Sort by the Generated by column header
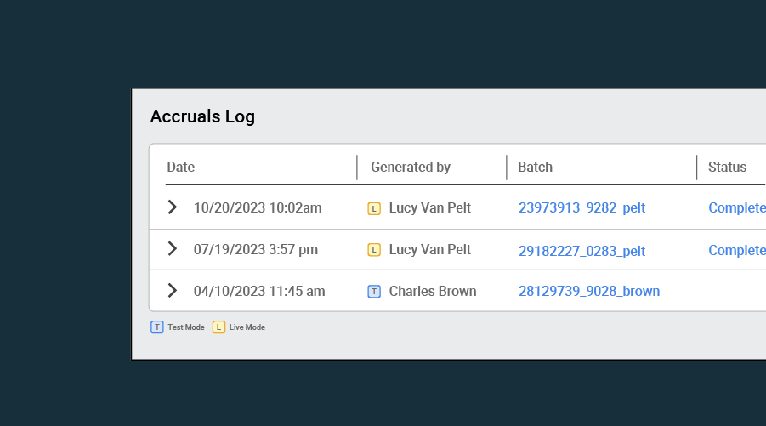The width and height of the screenshot is (766, 426). pyautogui.click(x=411, y=168)
